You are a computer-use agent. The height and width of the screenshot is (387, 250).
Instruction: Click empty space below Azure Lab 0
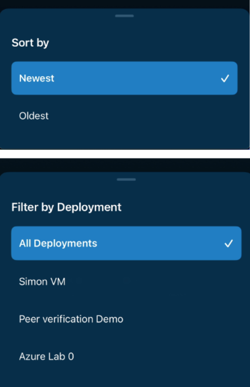point(124,377)
